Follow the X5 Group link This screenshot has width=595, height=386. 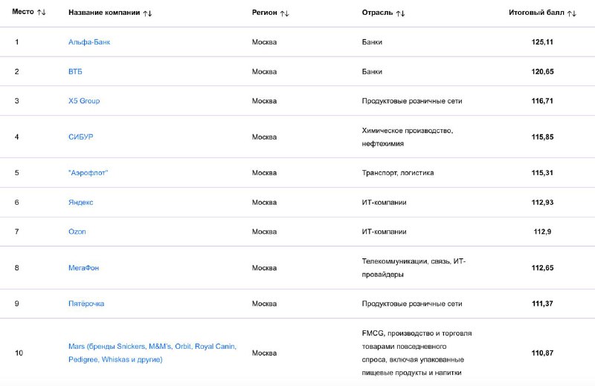(x=84, y=101)
